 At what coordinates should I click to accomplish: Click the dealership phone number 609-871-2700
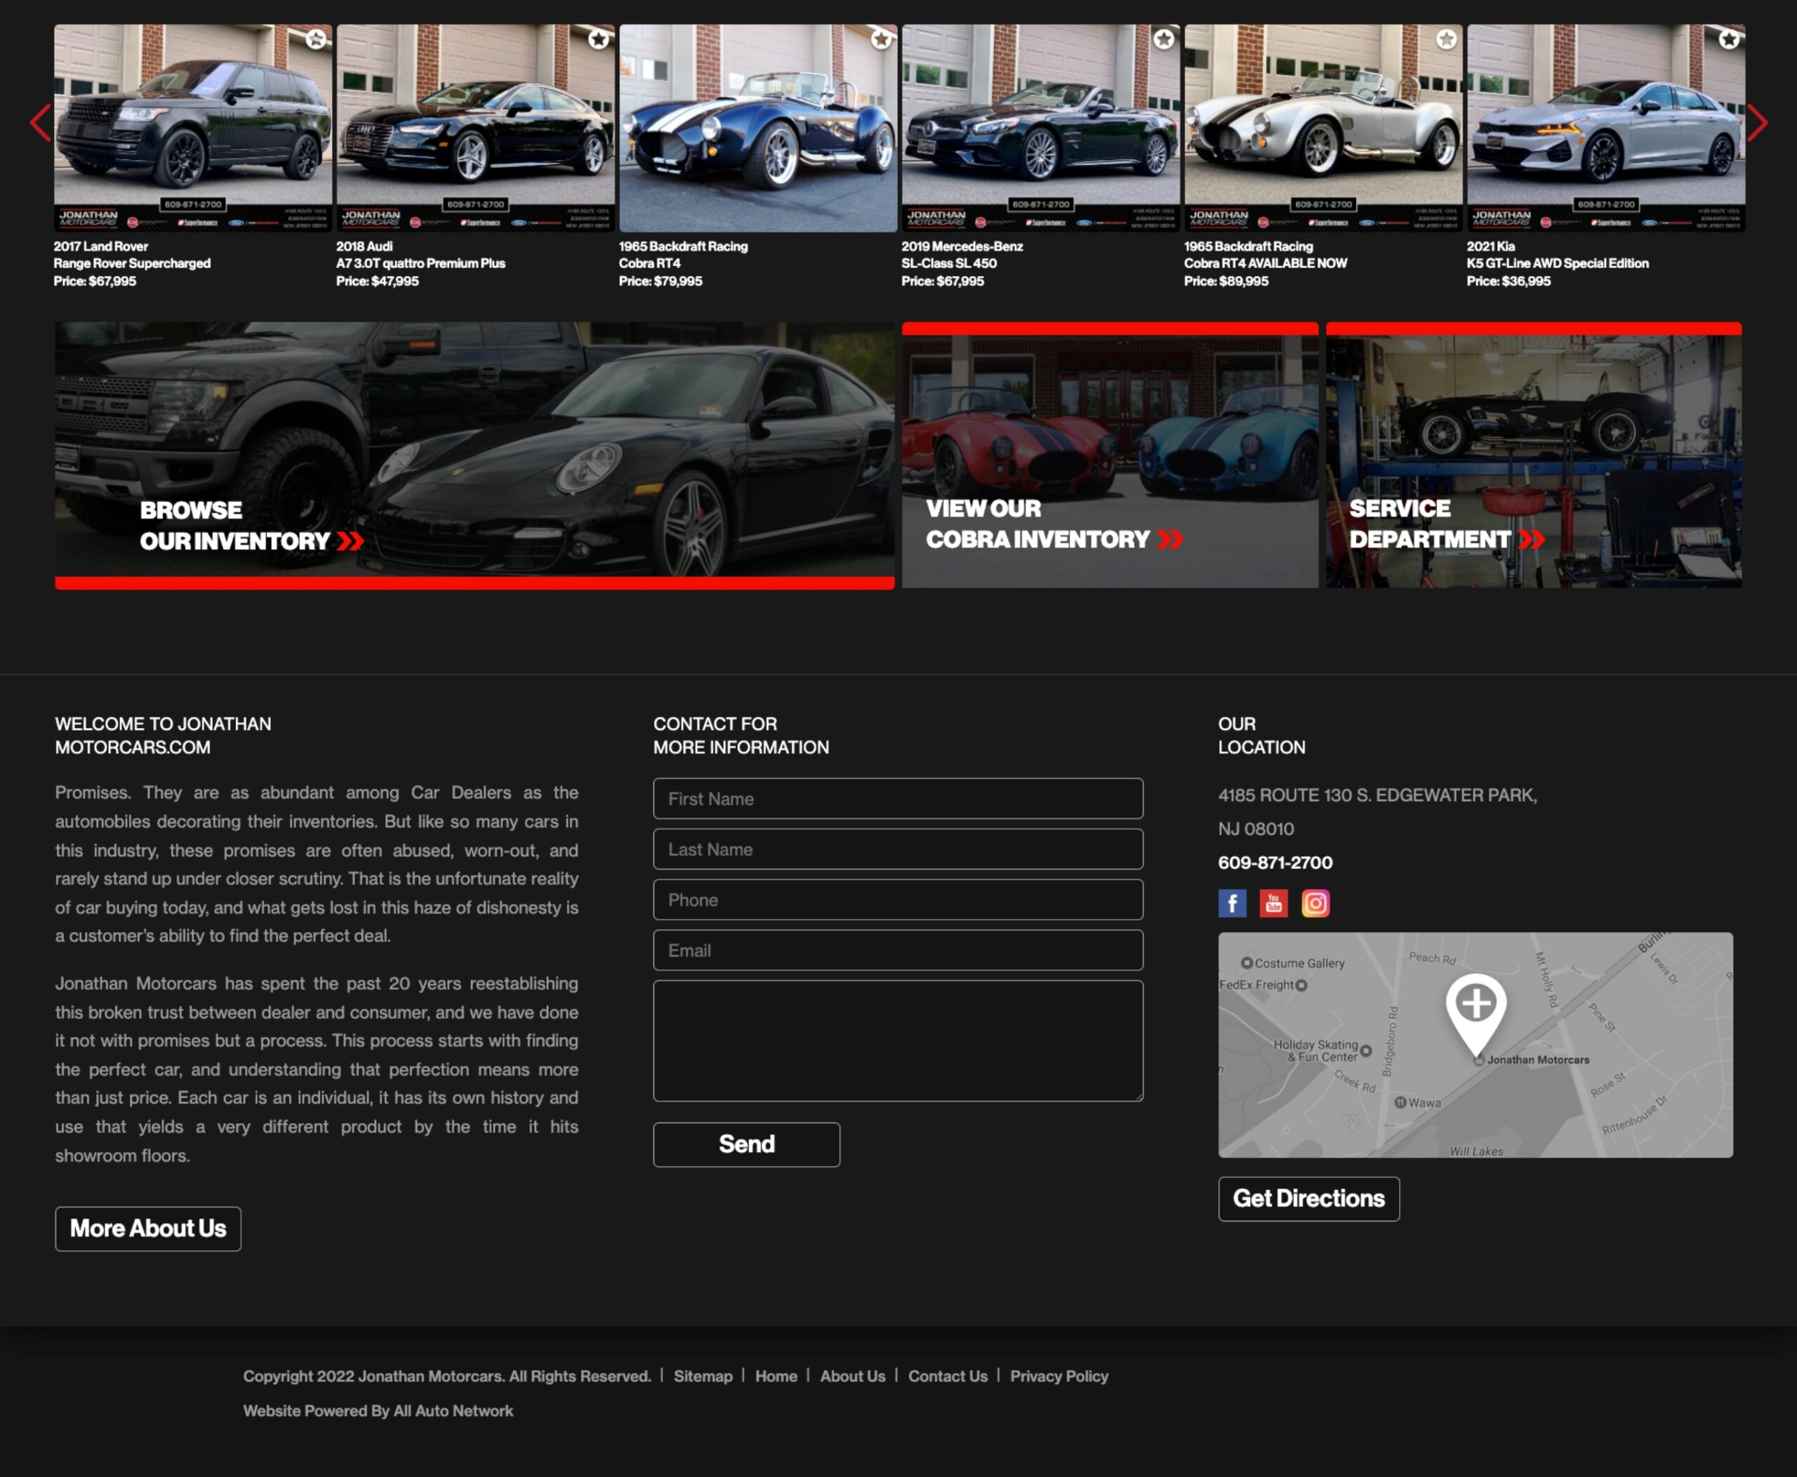(1275, 863)
